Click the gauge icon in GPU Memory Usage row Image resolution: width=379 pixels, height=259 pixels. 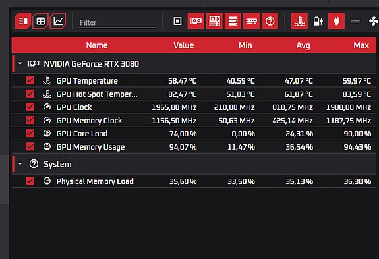tap(47, 146)
